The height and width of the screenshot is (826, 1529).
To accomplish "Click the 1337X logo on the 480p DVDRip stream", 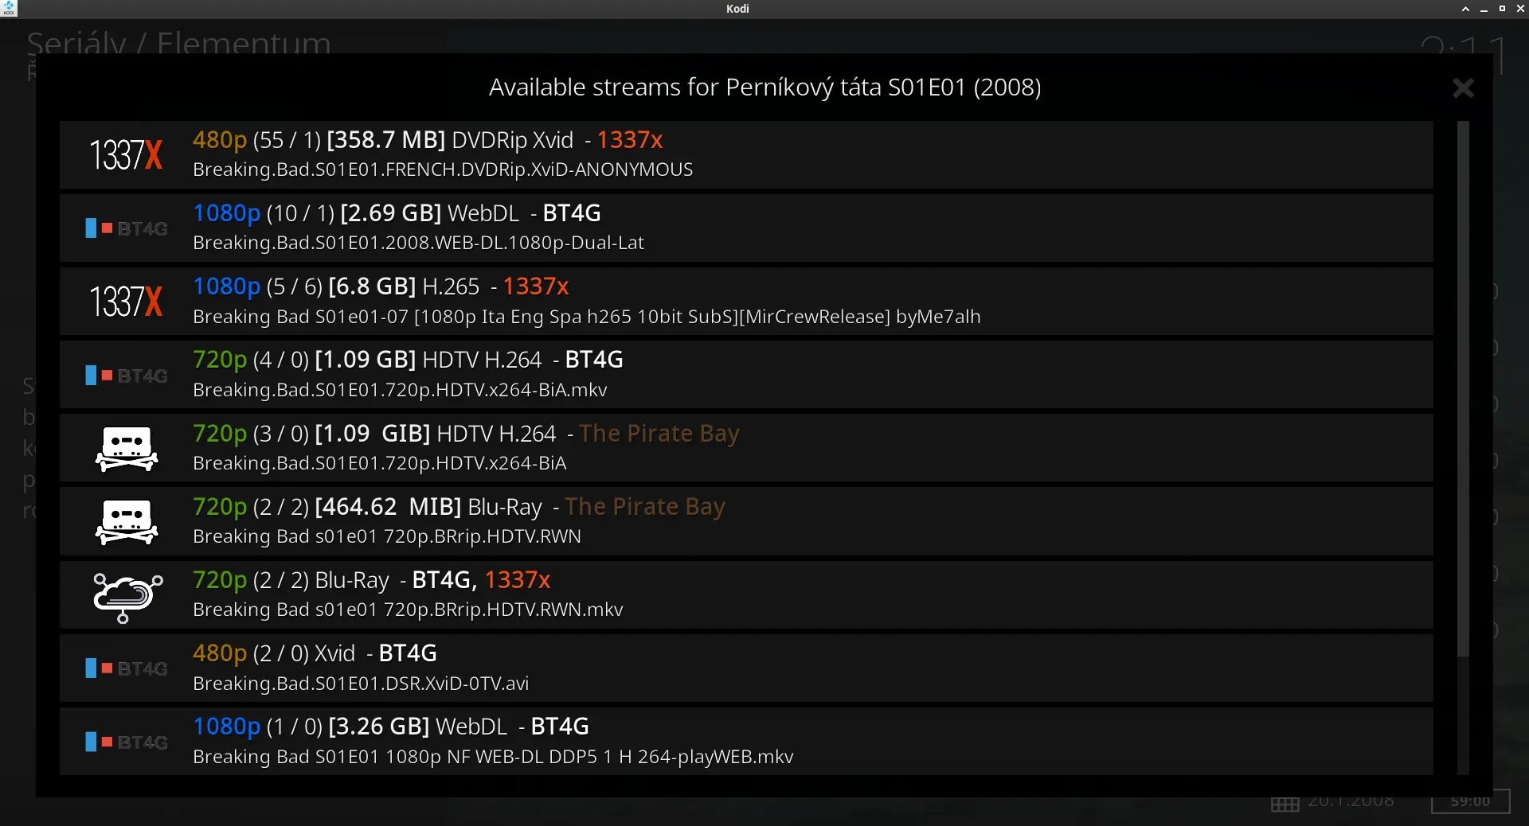I will point(126,155).
